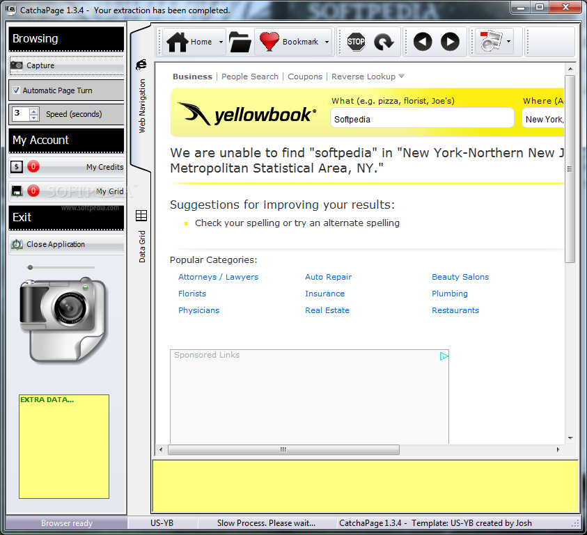Toggle the Automatic Page Turn checkbox
587x535 pixels.
click(16, 90)
